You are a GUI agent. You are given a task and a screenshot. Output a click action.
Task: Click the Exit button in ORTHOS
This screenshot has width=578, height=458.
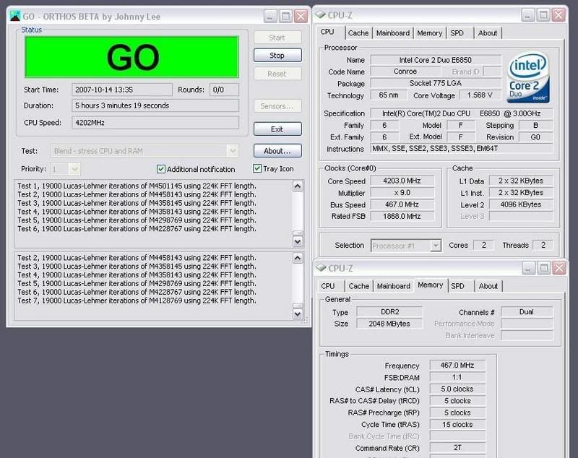point(277,129)
